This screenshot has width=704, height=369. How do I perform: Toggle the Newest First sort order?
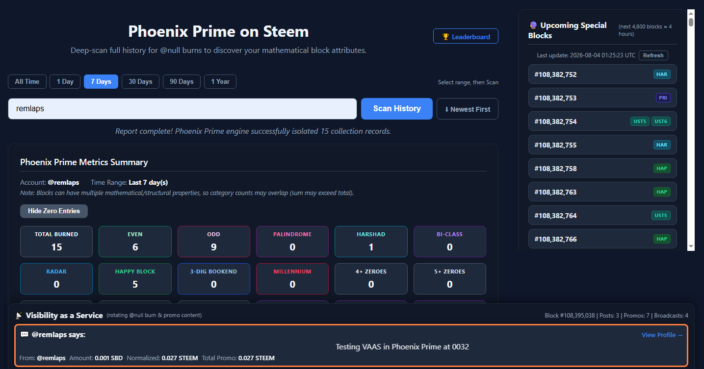click(x=468, y=109)
